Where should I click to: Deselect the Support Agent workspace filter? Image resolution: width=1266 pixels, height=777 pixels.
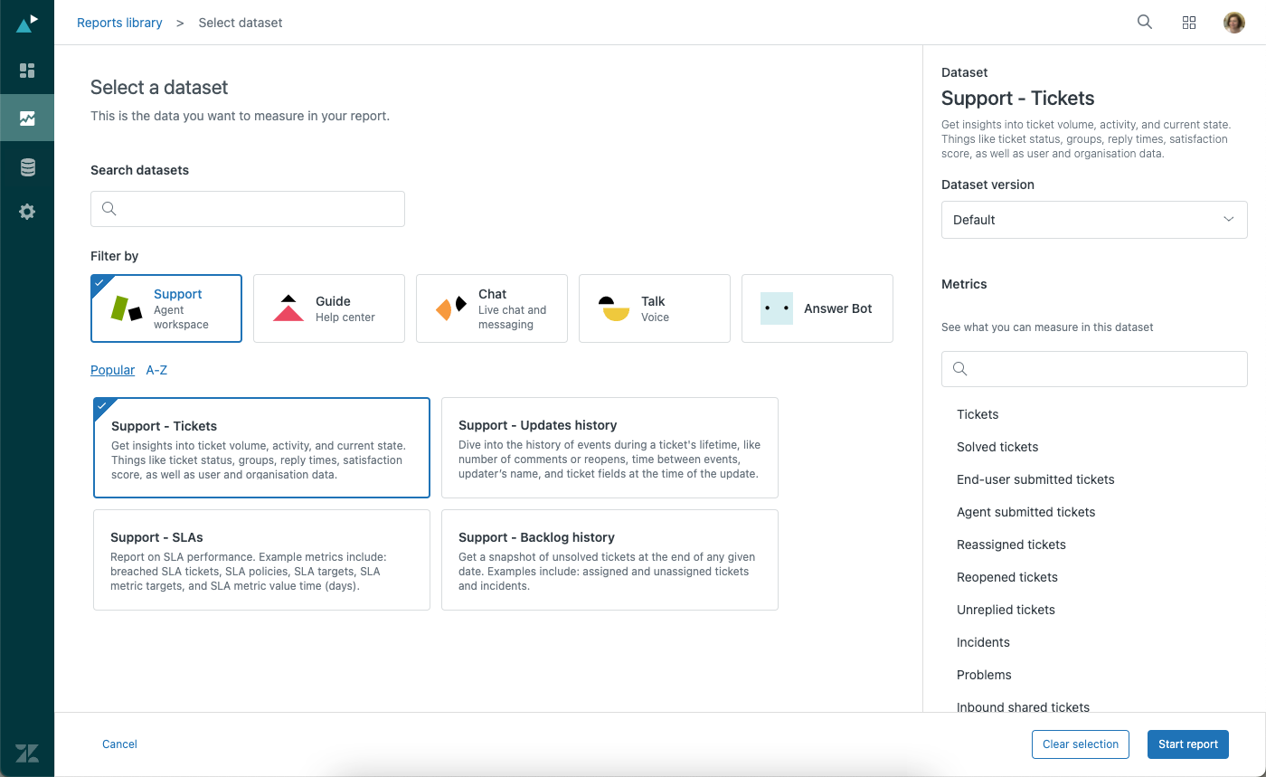(x=165, y=308)
